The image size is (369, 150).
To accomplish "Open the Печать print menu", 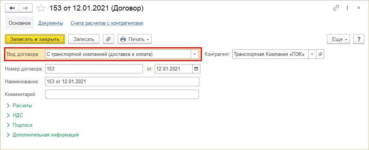I will tap(135, 39).
